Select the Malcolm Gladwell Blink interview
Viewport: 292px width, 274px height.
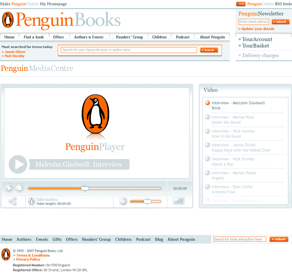[238, 105]
